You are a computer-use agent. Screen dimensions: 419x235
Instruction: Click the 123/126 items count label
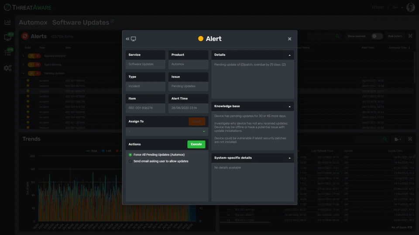pos(62,37)
